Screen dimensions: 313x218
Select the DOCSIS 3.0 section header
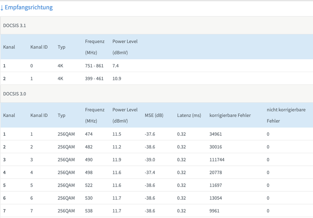click(x=14, y=94)
